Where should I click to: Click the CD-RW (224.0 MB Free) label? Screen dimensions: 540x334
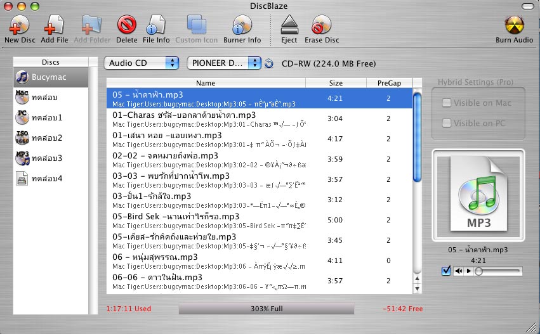coord(329,63)
